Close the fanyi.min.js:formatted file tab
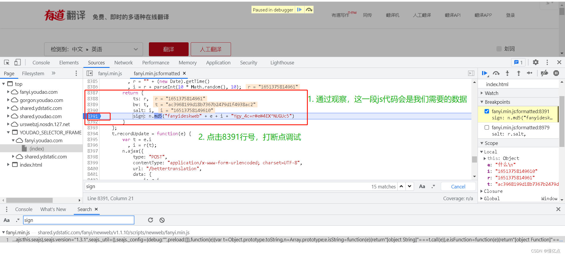 (185, 73)
